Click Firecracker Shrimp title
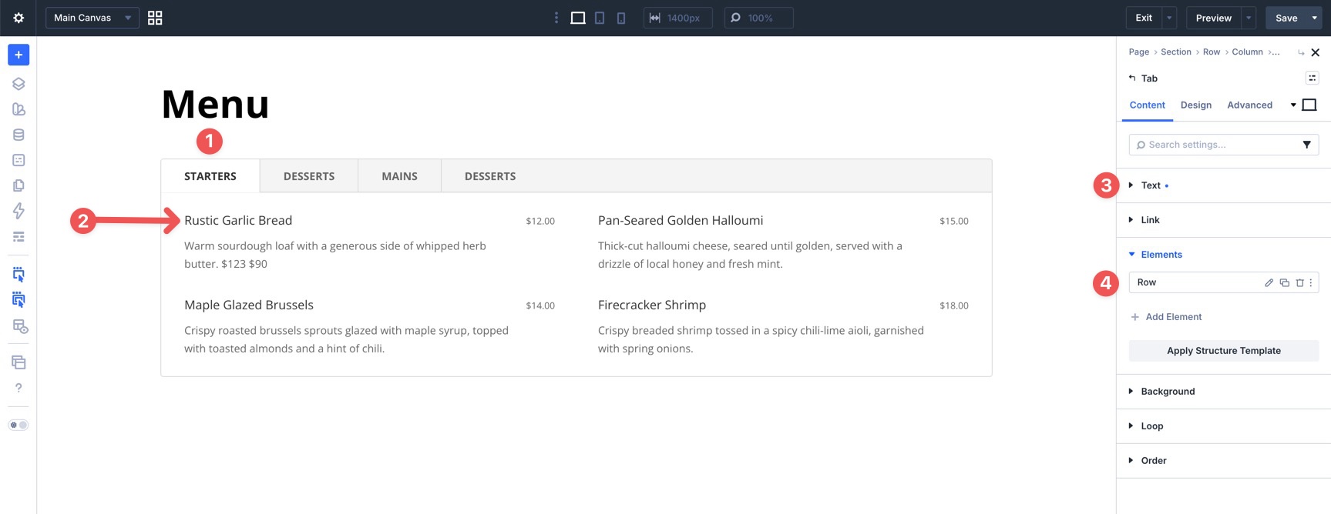The width and height of the screenshot is (1331, 514). [x=652, y=305]
